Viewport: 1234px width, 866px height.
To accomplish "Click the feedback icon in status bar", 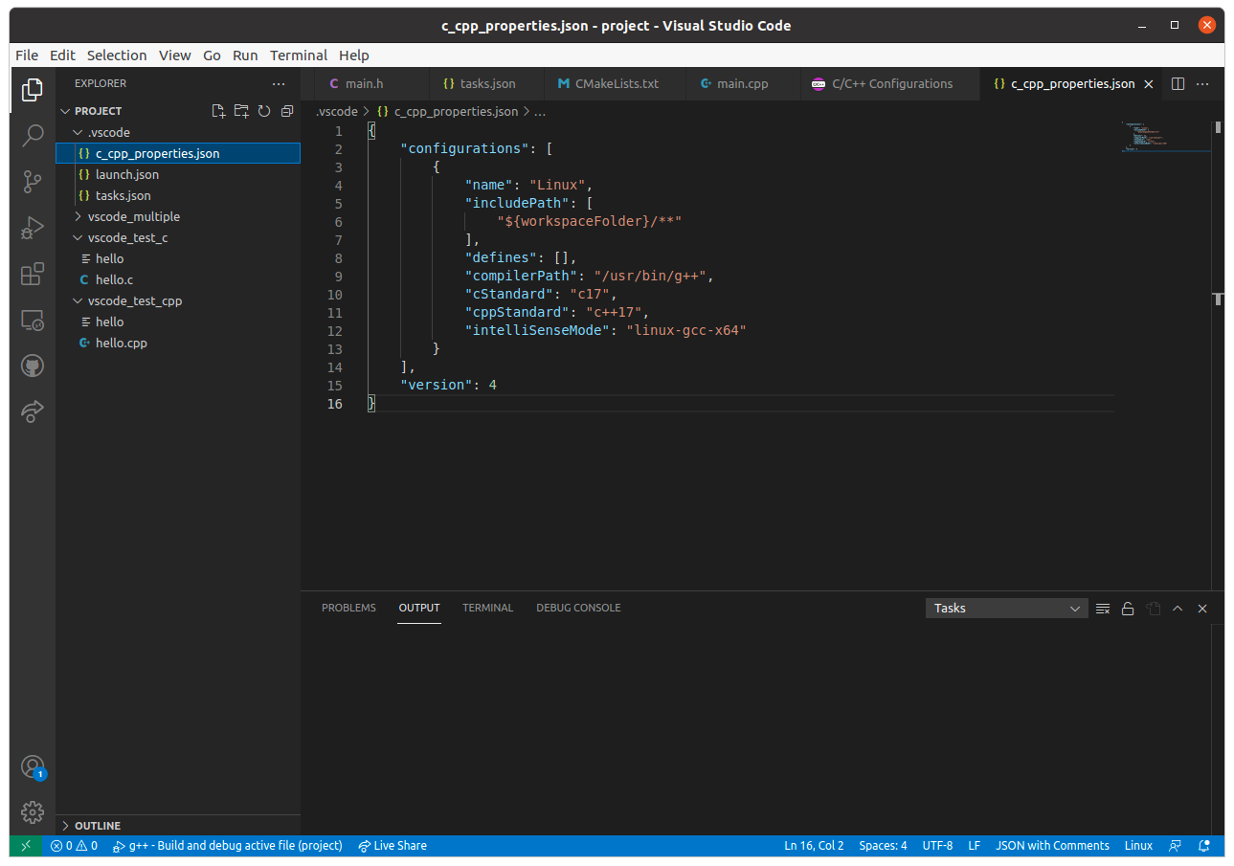I will coord(1174,846).
